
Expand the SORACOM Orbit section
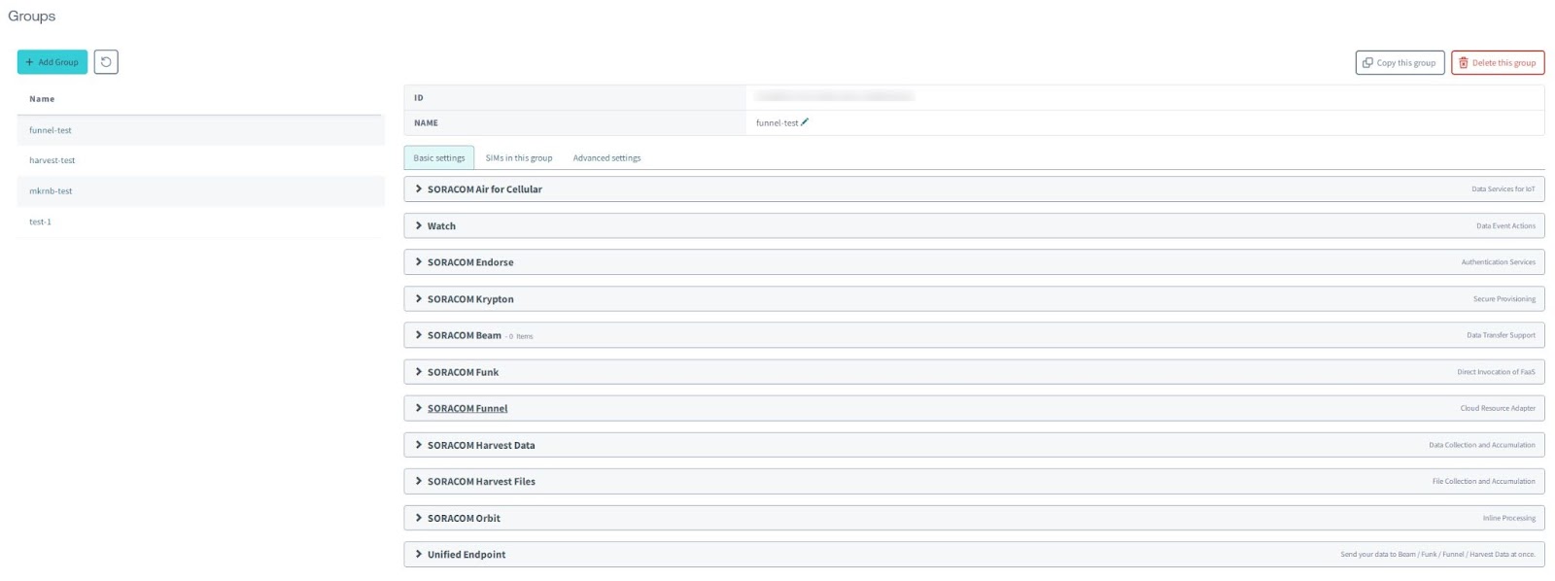coord(974,518)
